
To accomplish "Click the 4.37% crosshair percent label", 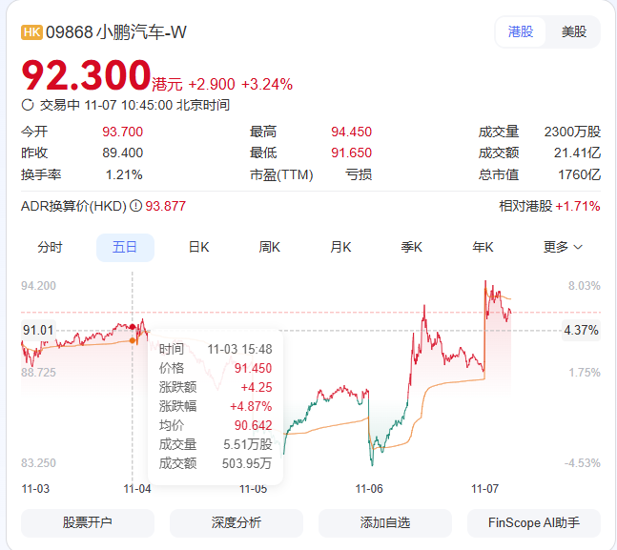I will (581, 330).
